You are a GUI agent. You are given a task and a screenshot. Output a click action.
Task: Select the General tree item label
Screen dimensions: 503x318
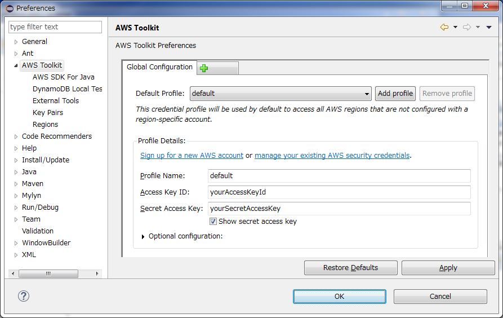click(x=34, y=42)
